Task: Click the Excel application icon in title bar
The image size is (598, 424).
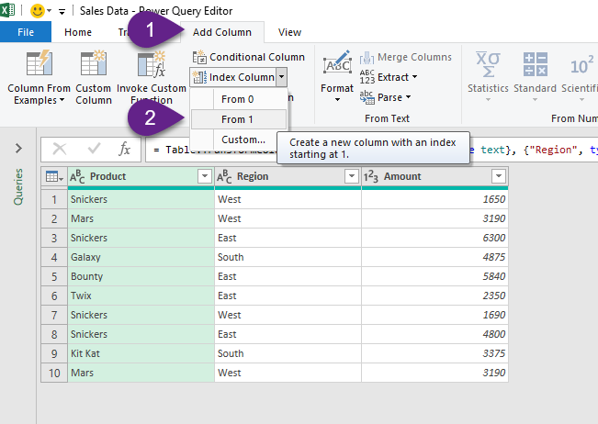Action: [x=7, y=10]
